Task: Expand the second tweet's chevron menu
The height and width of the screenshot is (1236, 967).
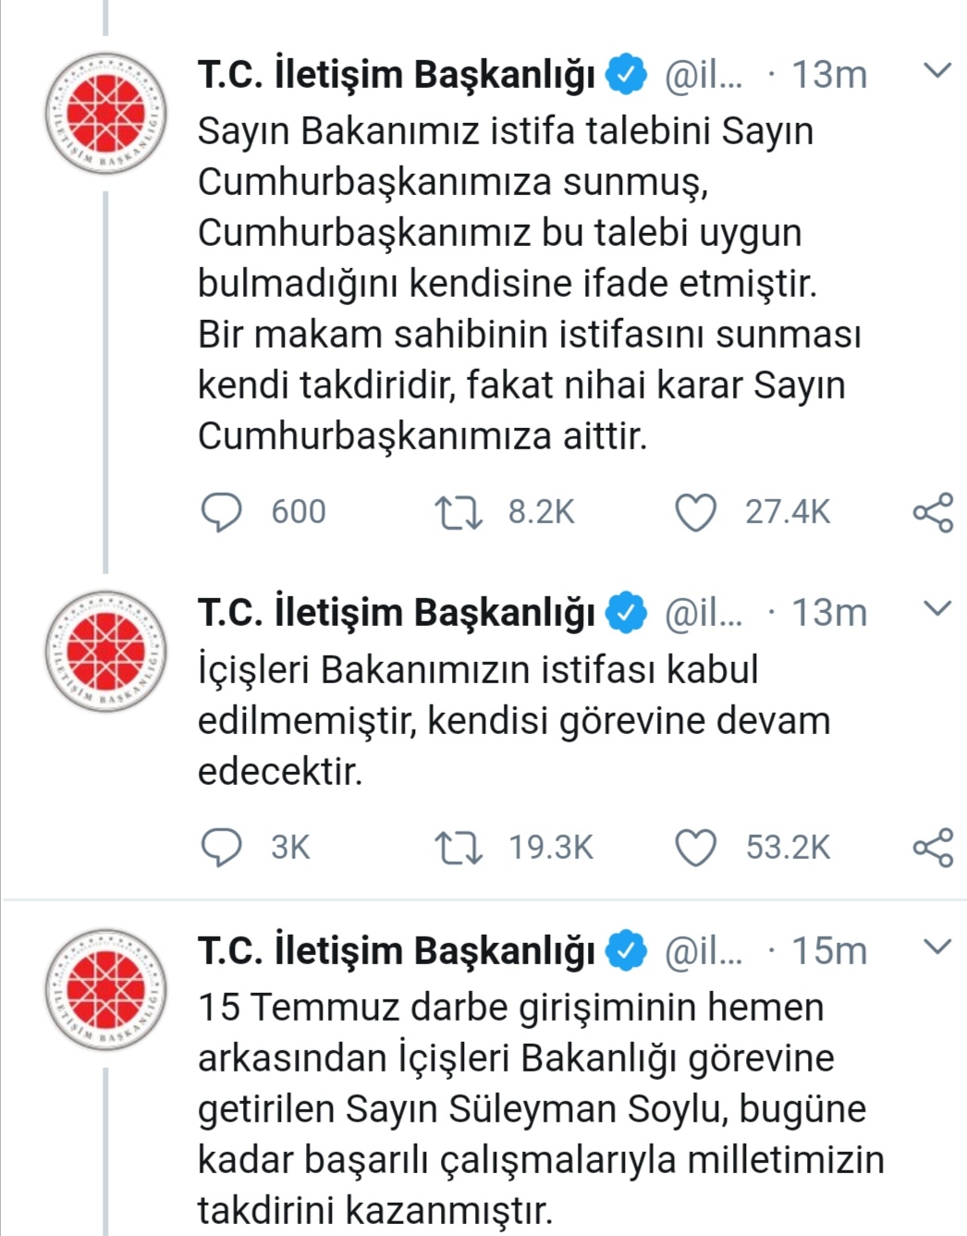Action: click(x=937, y=608)
